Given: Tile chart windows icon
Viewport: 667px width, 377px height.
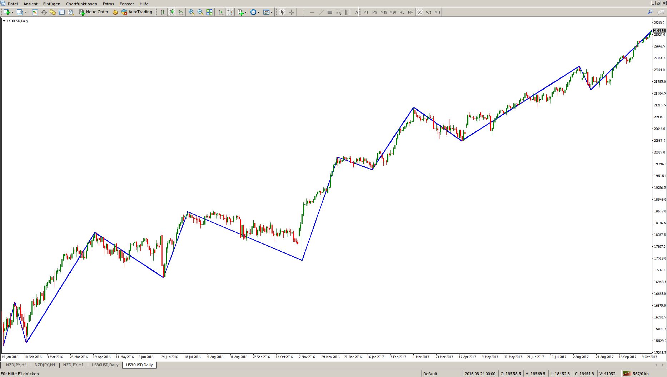Looking at the screenshot, I should [x=209, y=12].
